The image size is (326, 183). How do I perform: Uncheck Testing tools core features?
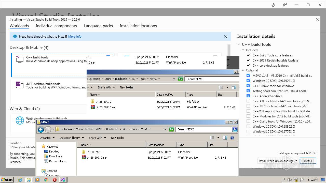pos(248,91)
